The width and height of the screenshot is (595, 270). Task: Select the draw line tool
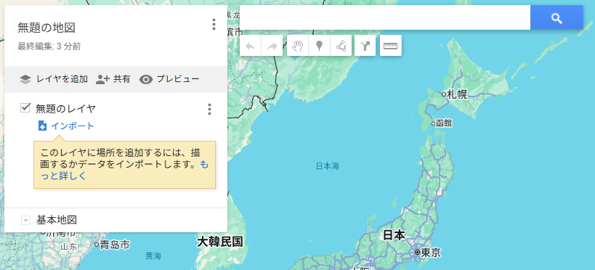pos(341,46)
